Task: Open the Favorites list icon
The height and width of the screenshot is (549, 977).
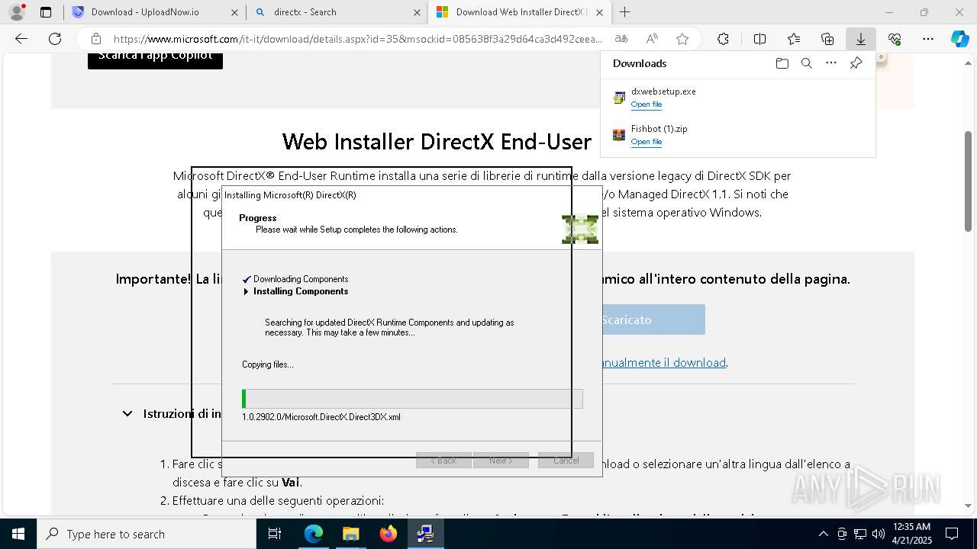Action: [794, 39]
